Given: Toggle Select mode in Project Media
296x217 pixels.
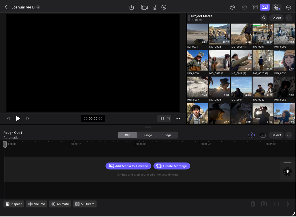Looking at the screenshot, I should [276, 18].
